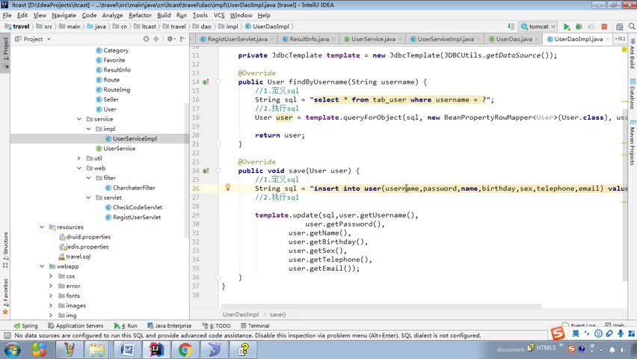Stop the running process with red square
This screenshot has width=637, height=359.
pyautogui.click(x=604, y=26)
